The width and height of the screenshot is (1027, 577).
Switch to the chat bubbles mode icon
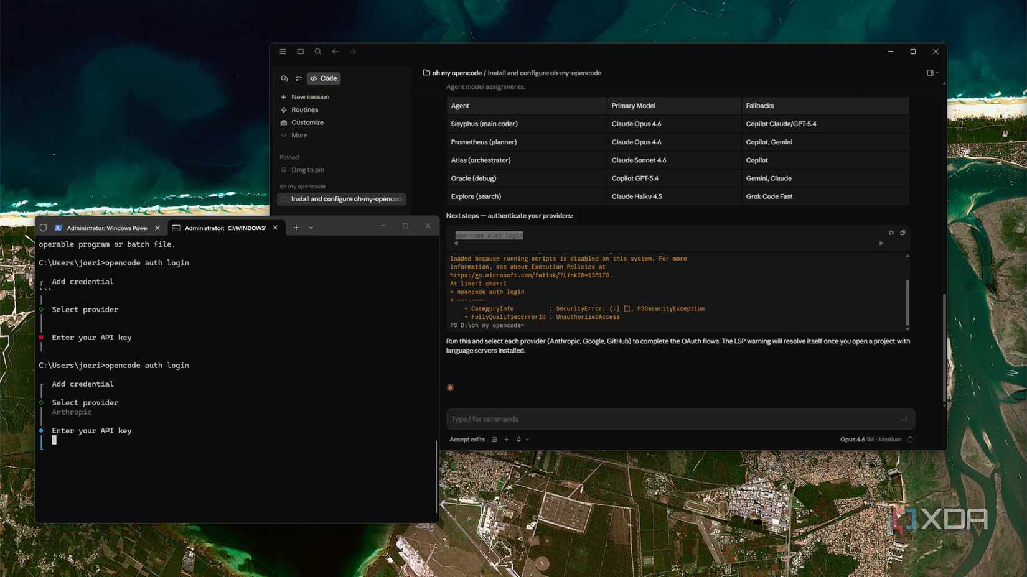point(284,78)
